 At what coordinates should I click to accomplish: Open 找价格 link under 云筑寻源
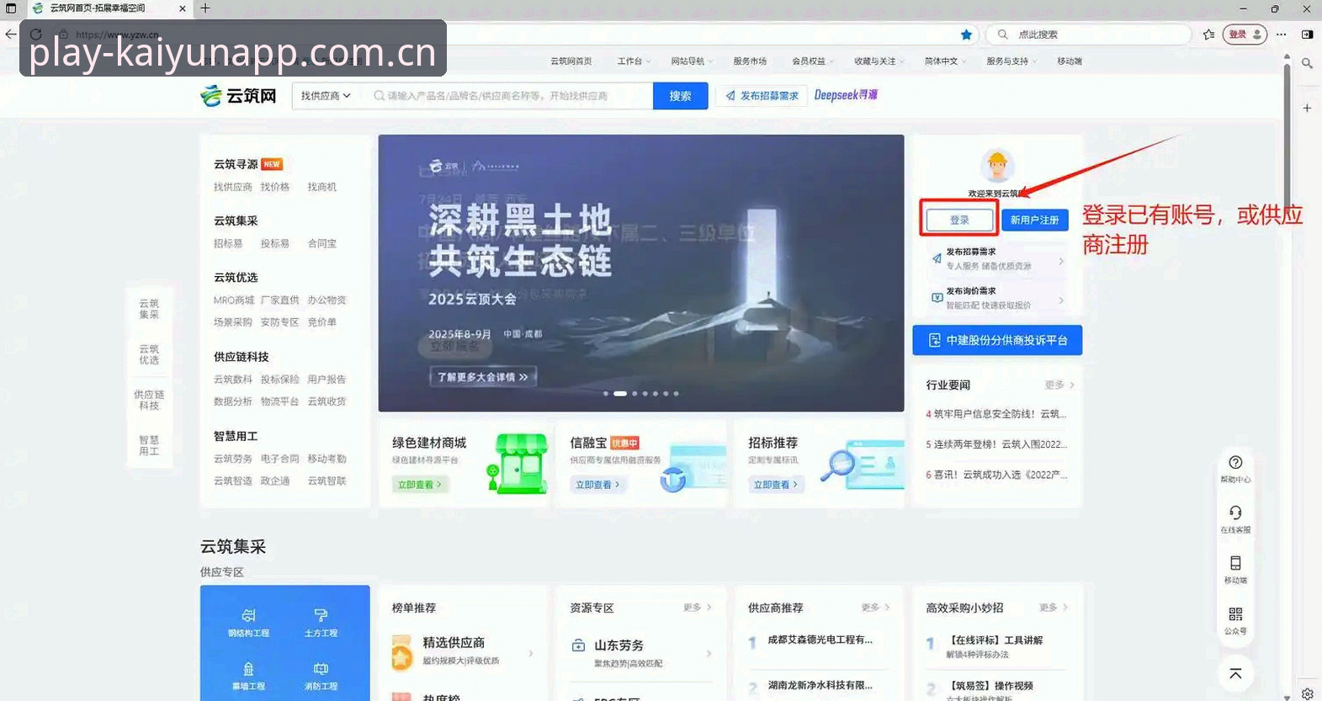coord(275,187)
